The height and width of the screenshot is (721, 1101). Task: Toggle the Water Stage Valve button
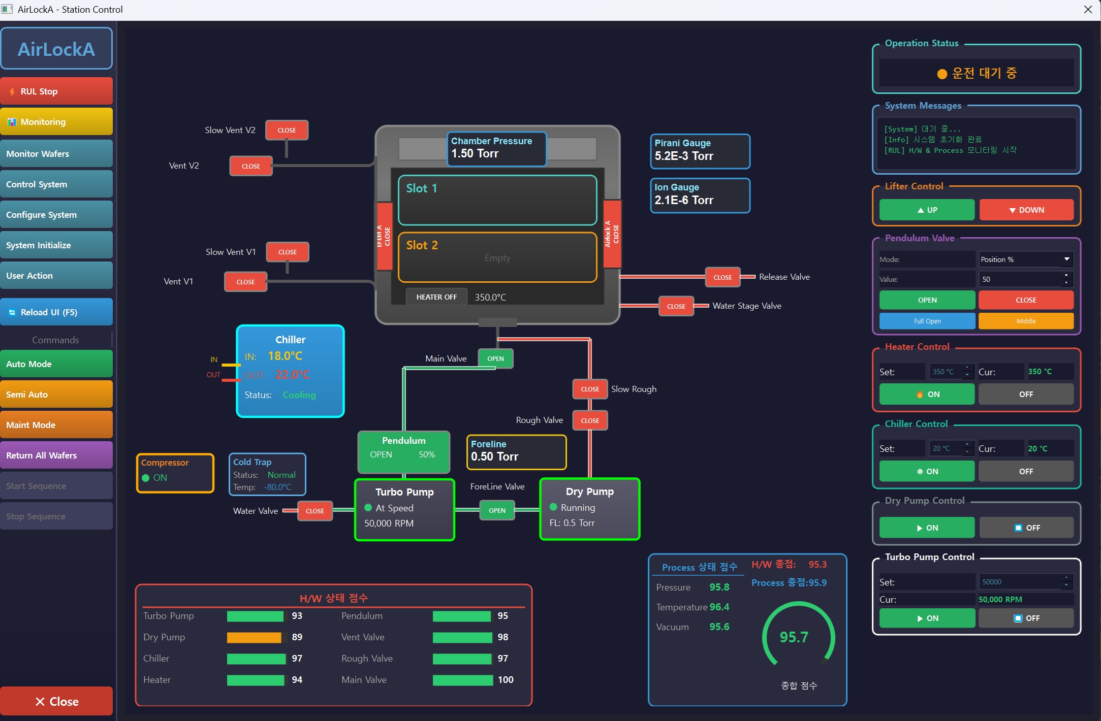coord(676,306)
